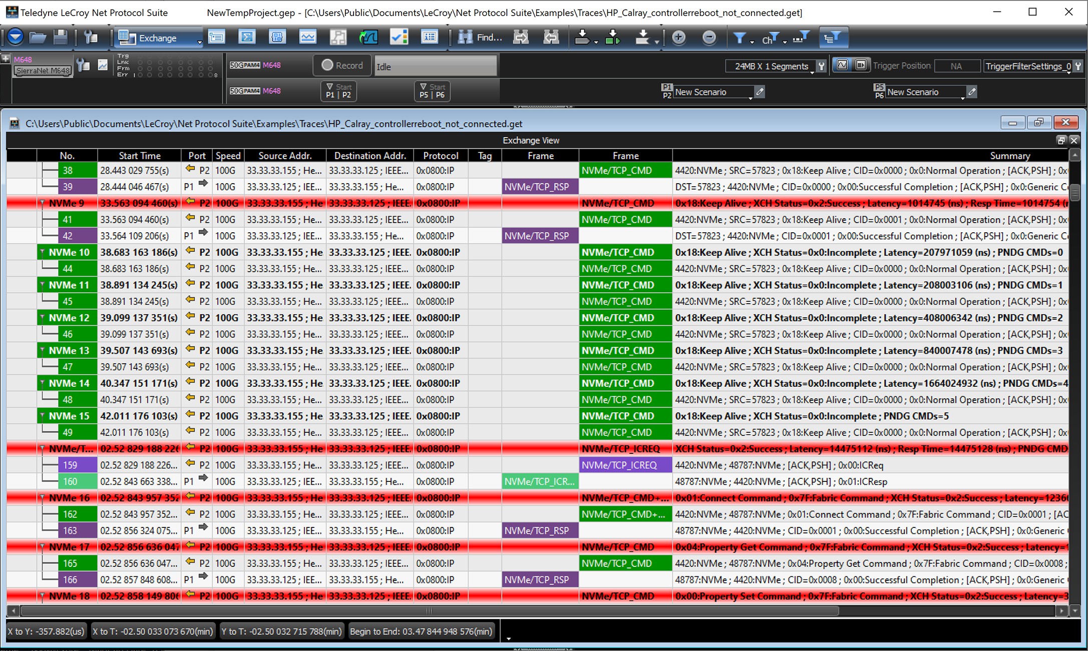Toggle the Record button
Image resolution: width=1088 pixels, height=651 pixels.
[x=342, y=65]
